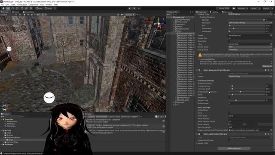Toggle Global Scattering checkbox
Image resolution: width=275 pixels, height=155 pixels.
click(x=229, y=83)
